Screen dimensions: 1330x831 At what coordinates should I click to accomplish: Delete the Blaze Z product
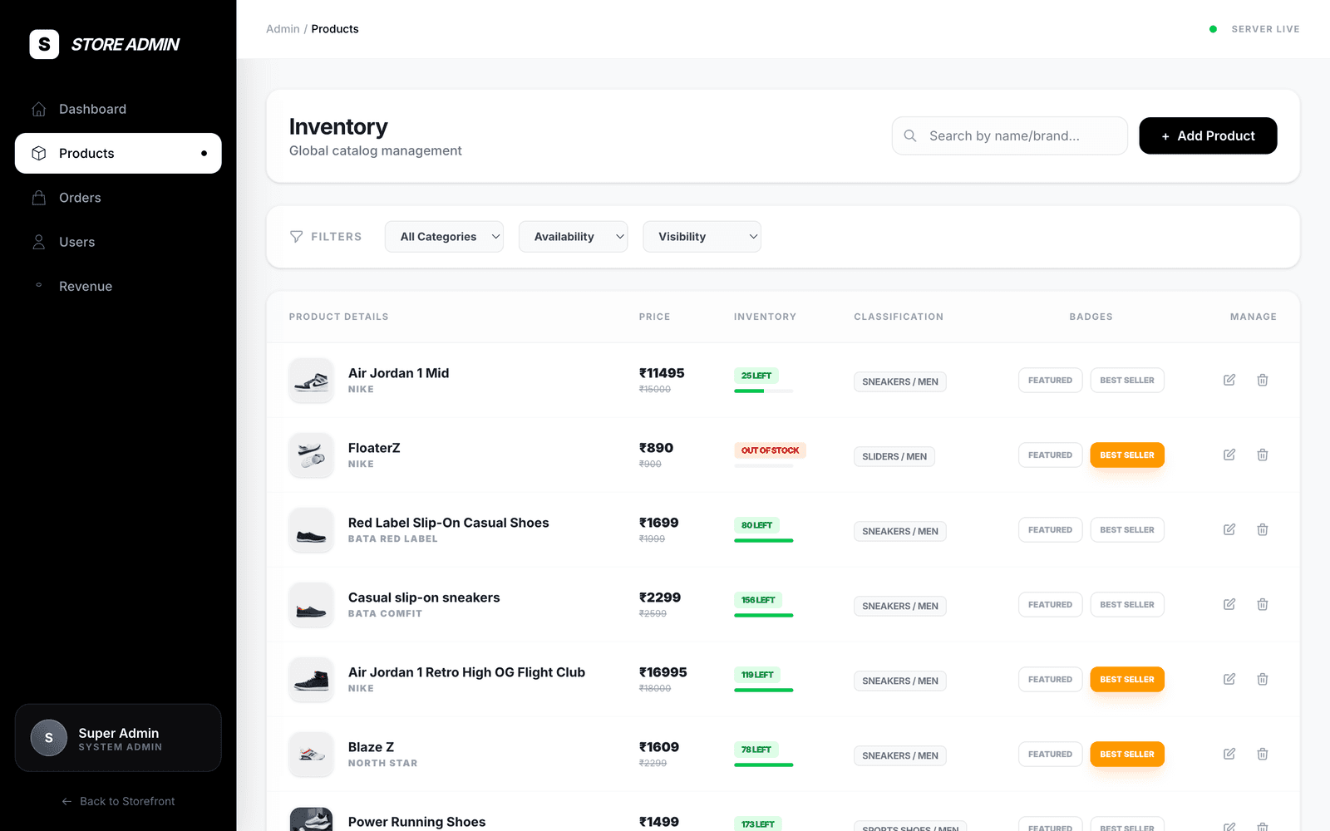click(x=1263, y=754)
